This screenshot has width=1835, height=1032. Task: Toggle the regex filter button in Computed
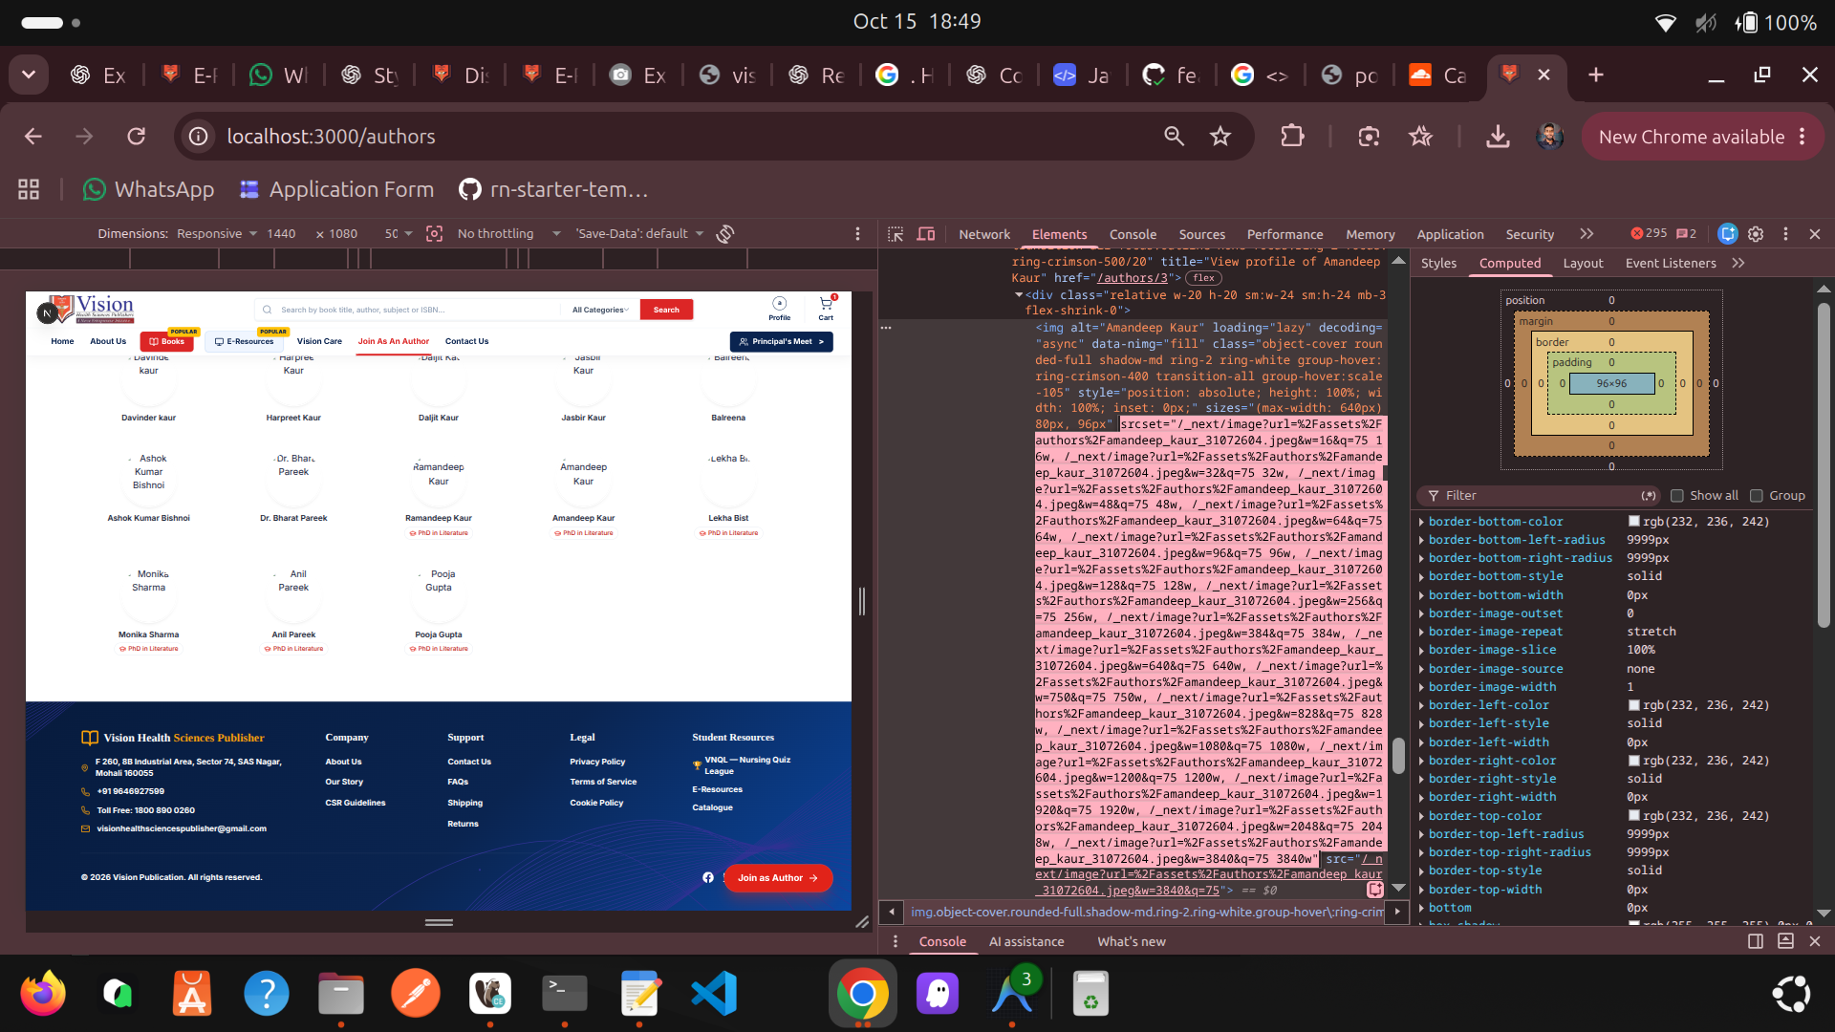coord(1649,495)
